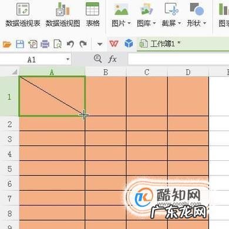Click the fx insert function button
The height and width of the screenshot is (229, 229).
click(x=113, y=59)
